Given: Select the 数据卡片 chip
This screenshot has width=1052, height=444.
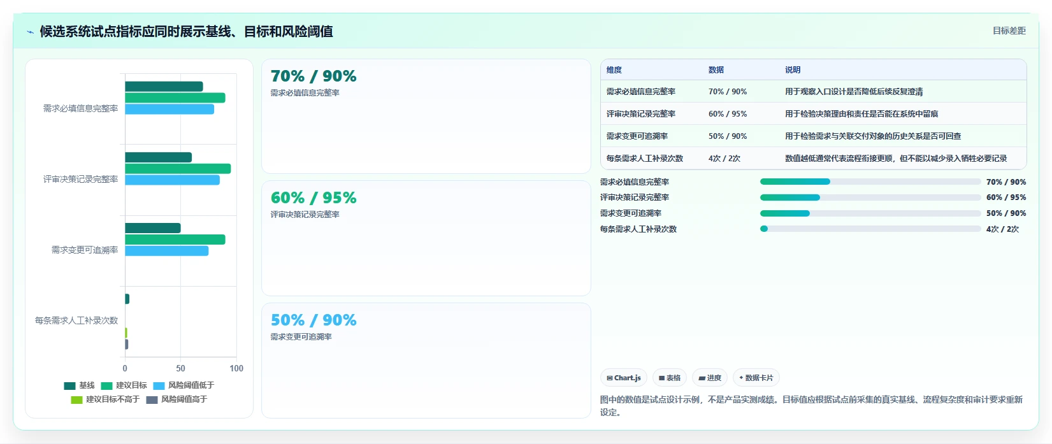Looking at the screenshot, I should (756, 378).
